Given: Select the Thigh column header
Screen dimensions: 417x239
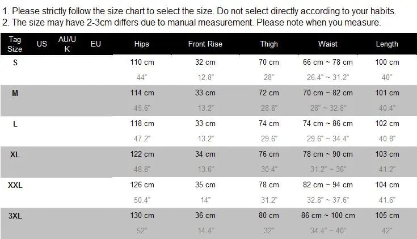Looking at the screenshot, I should pos(268,44).
